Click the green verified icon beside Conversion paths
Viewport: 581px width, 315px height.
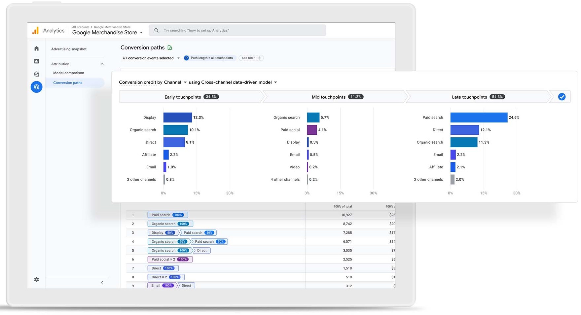(170, 48)
